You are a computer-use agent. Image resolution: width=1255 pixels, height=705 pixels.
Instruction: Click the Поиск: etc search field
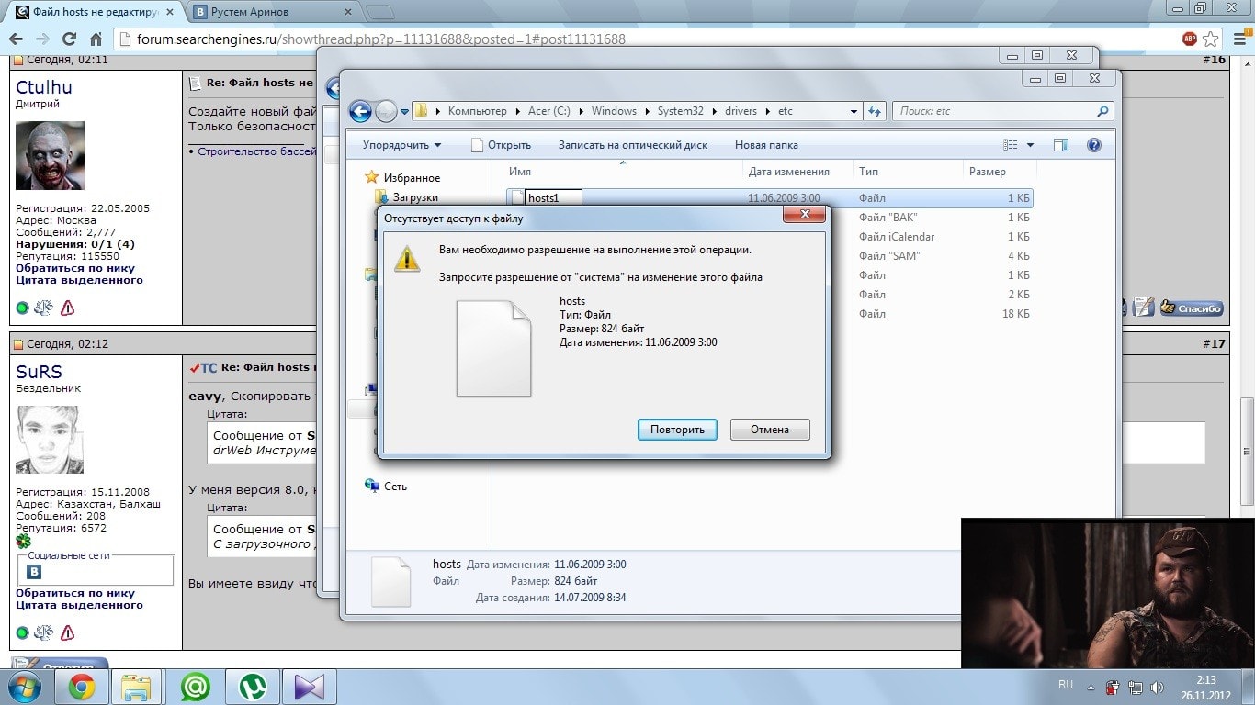click(x=995, y=111)
